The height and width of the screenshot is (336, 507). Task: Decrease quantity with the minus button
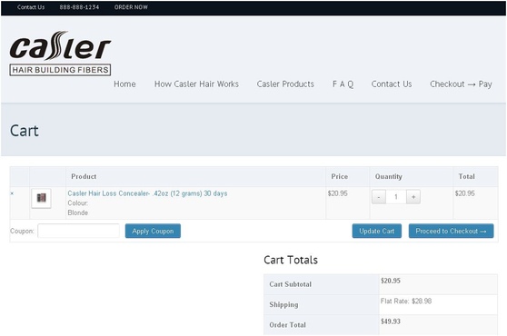pos(379,197)
